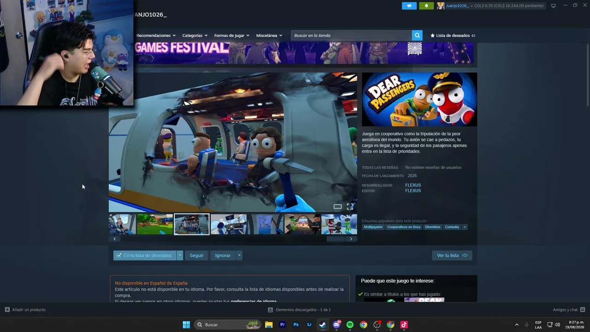The width and height of the screenshot is (590, 332).
Task: Open Discord from the taskbar
Action: click(x=336, y=325)
